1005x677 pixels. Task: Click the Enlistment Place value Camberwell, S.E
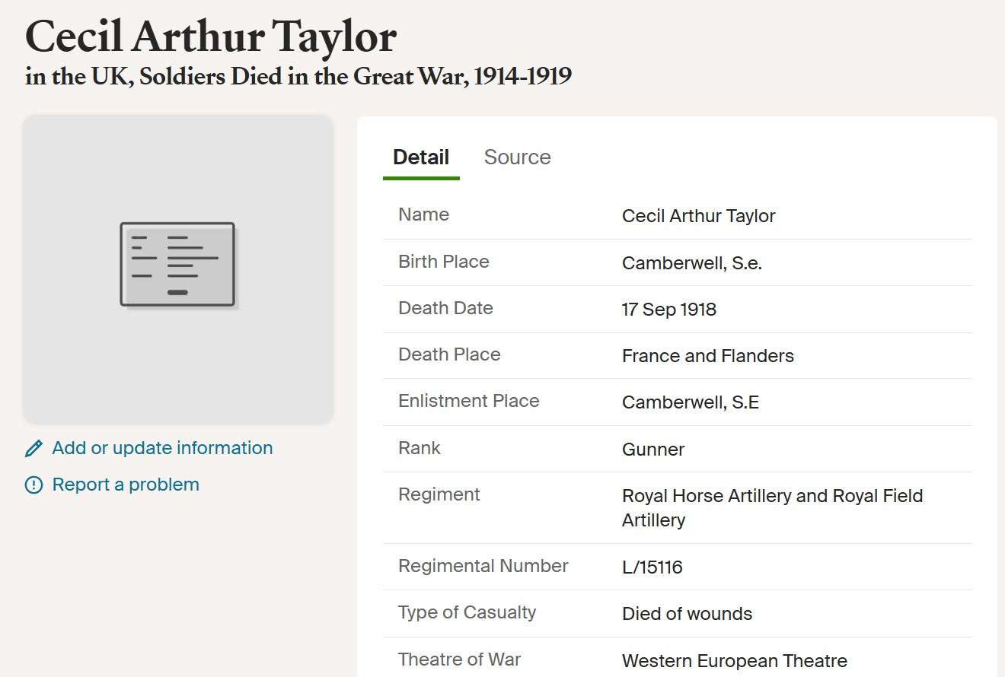(x=691, y=402)
